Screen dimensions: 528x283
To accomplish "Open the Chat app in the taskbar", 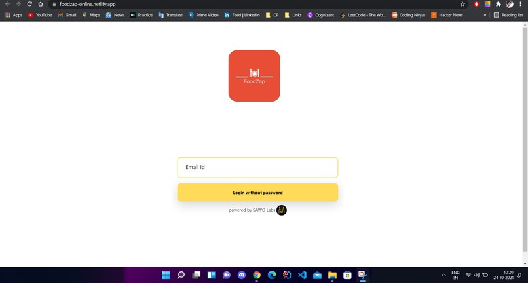I will 227,275.
